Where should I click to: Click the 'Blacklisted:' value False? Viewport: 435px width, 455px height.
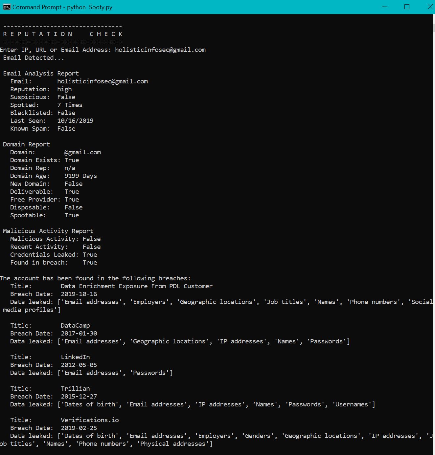click(x=66, y=113)
